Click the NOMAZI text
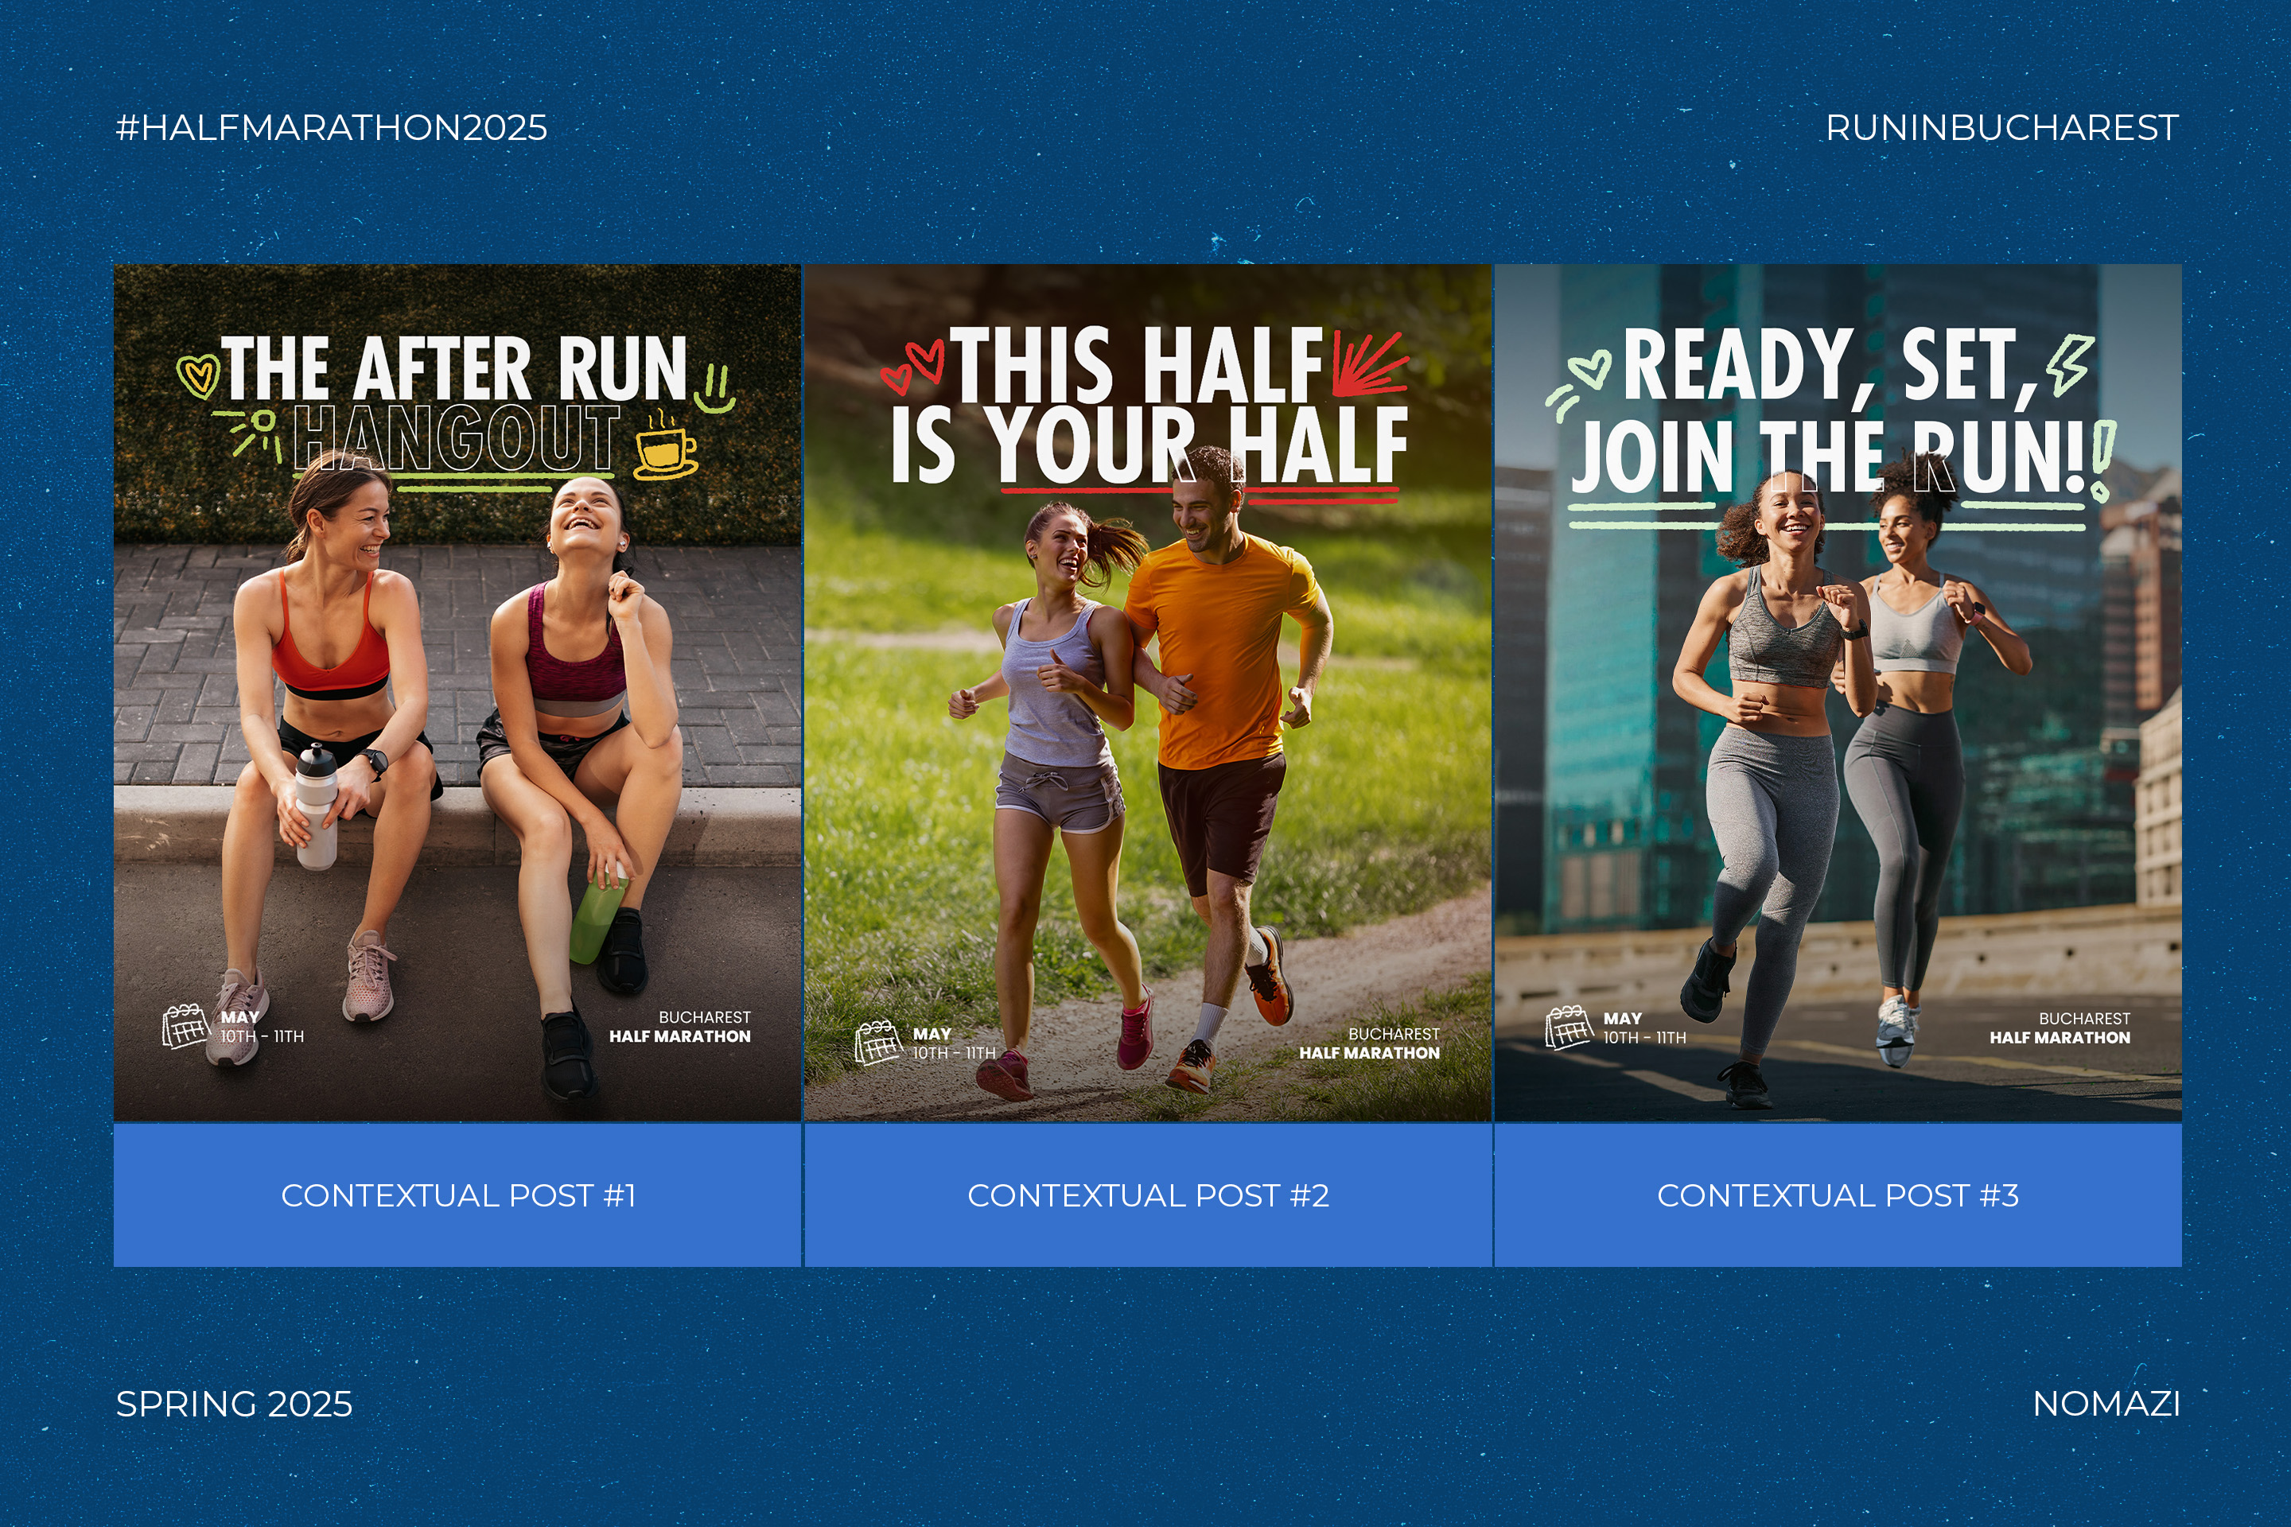The height and width of the screenshot is (1527, 2291). 2106,1403
